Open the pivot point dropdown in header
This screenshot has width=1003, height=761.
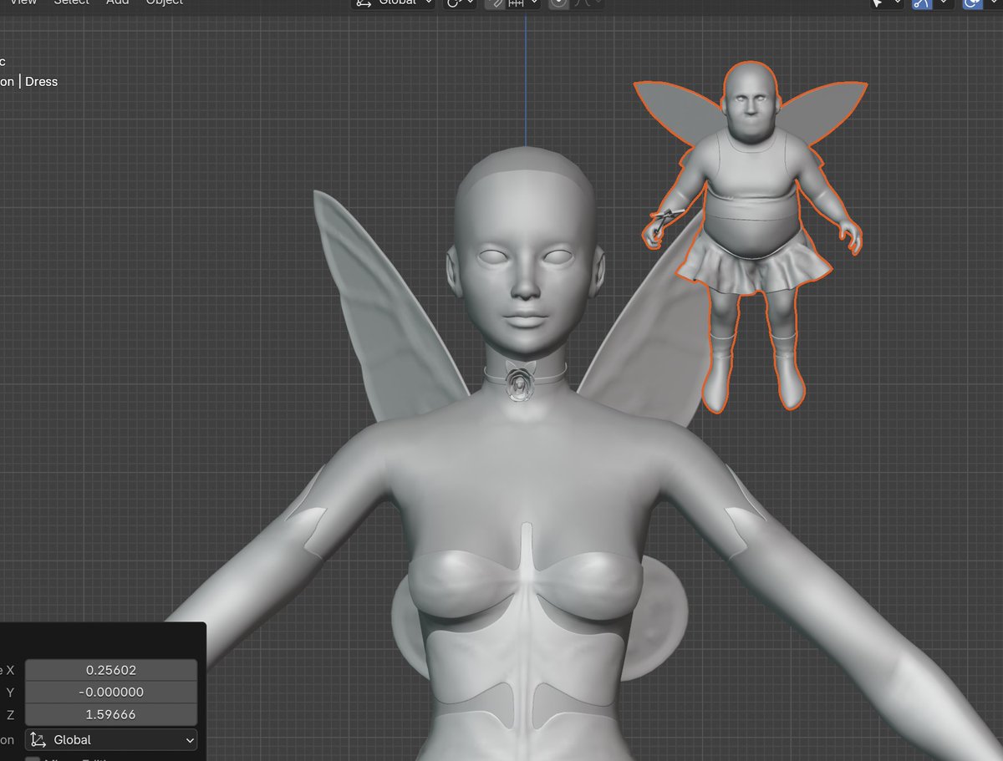click(x=460, y=3)
